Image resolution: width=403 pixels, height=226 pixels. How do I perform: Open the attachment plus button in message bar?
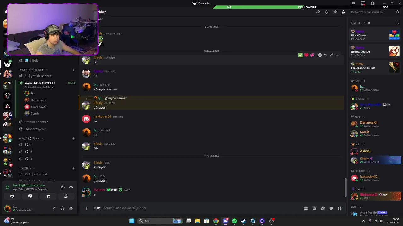coord(86,208)
